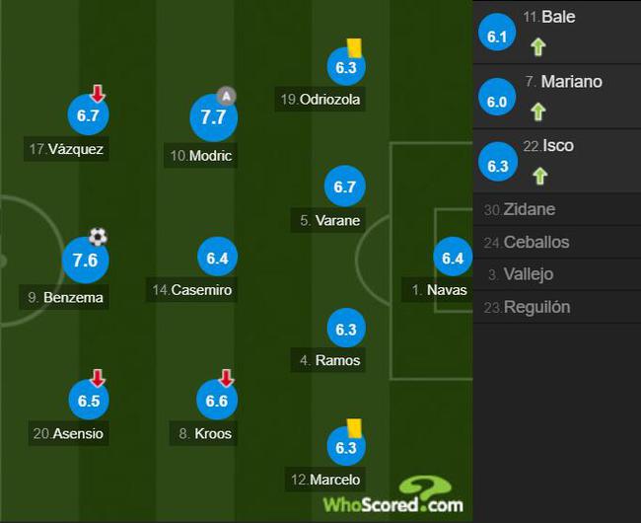
Task: Open Casemiro's player name label
Action: [191, 290]
